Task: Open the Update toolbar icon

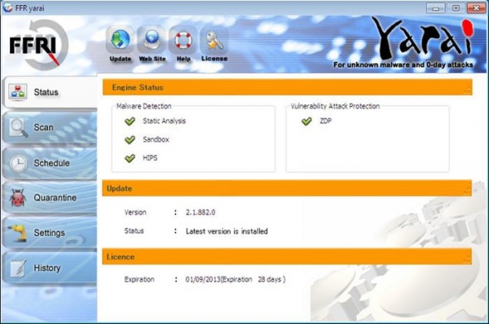Action: pos(121,44)
